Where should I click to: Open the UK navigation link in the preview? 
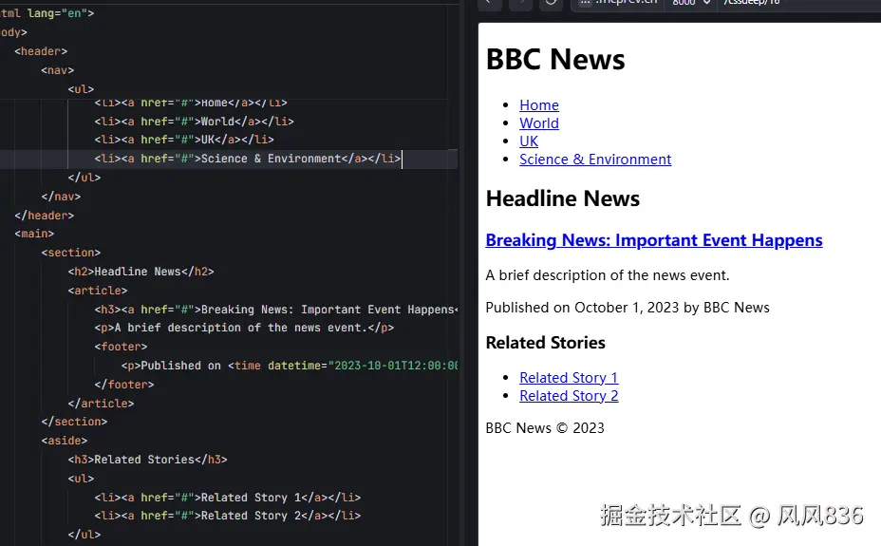tap(529, 141)
